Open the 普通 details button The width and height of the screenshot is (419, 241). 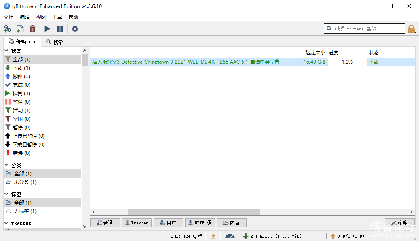(105, 223)
